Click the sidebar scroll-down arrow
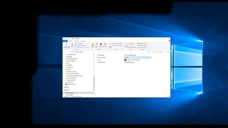The image size is (228, 128). coord(94,95)
